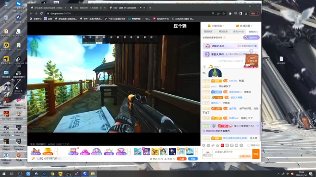Click the red icon in chat toolbar

222,145
